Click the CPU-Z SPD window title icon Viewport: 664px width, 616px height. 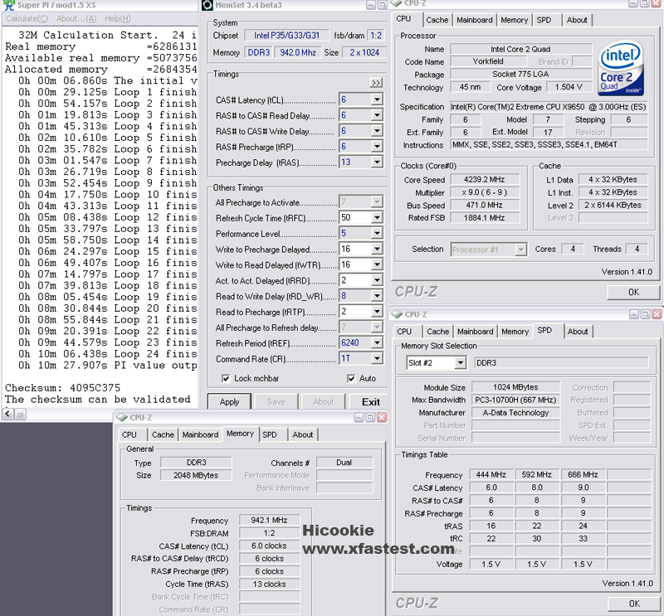[397, 314]
